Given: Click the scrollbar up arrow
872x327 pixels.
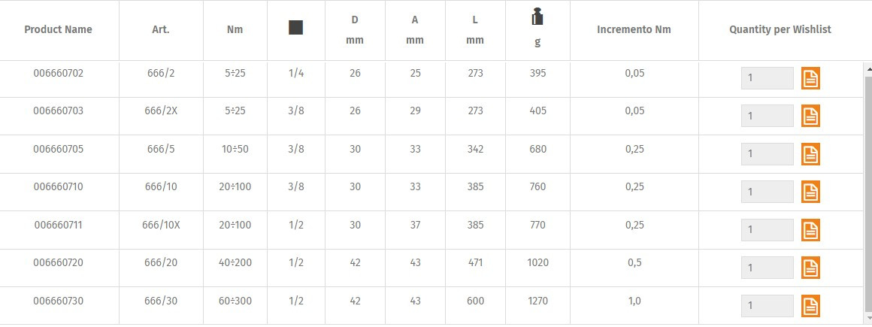Looking at the screenshot, I should 868,68.
